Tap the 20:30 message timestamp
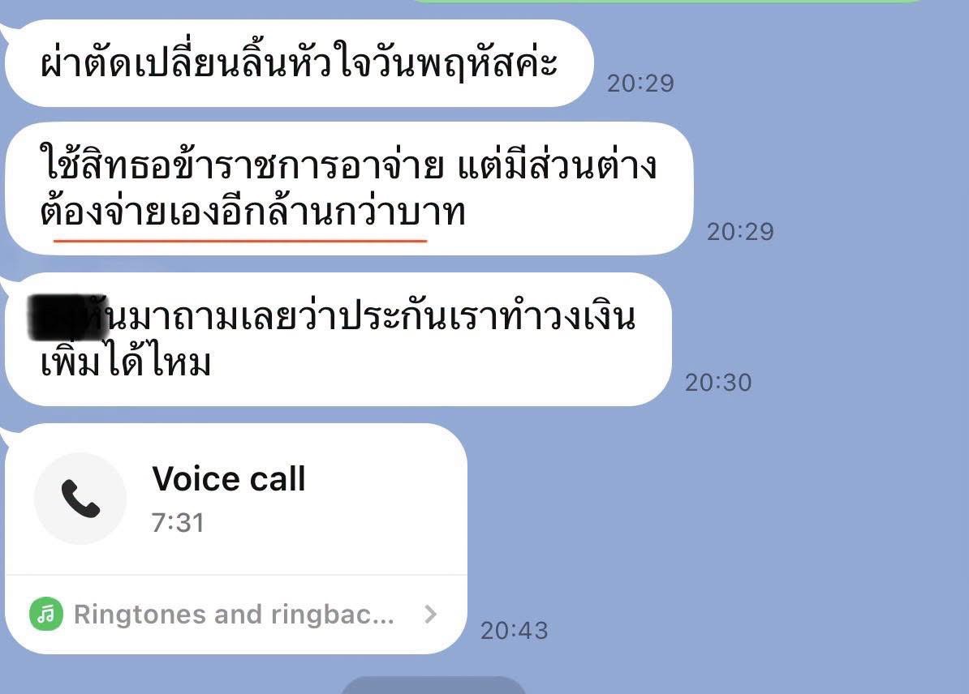This screenshot has height=694, width=969. point(718,382)
